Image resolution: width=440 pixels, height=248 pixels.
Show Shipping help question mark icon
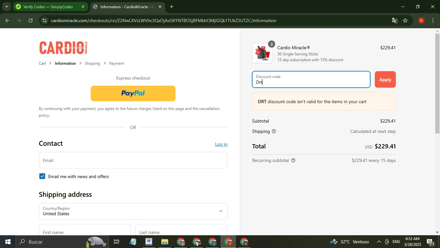click(x=274, y=131)
